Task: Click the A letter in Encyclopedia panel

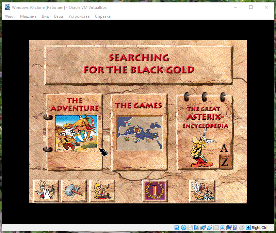Action: (224, 148)
